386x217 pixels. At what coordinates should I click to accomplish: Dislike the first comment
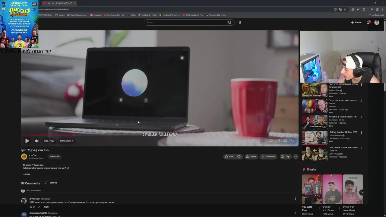click(39, 207)
